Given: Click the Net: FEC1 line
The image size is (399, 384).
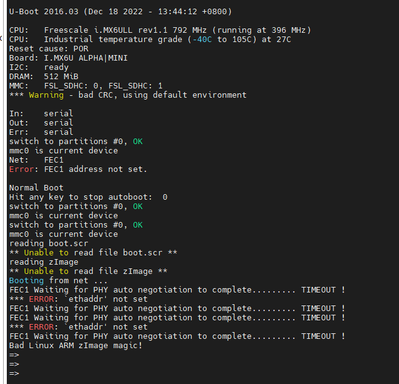Looking at the screenshot, I should [x=36, y=160].
